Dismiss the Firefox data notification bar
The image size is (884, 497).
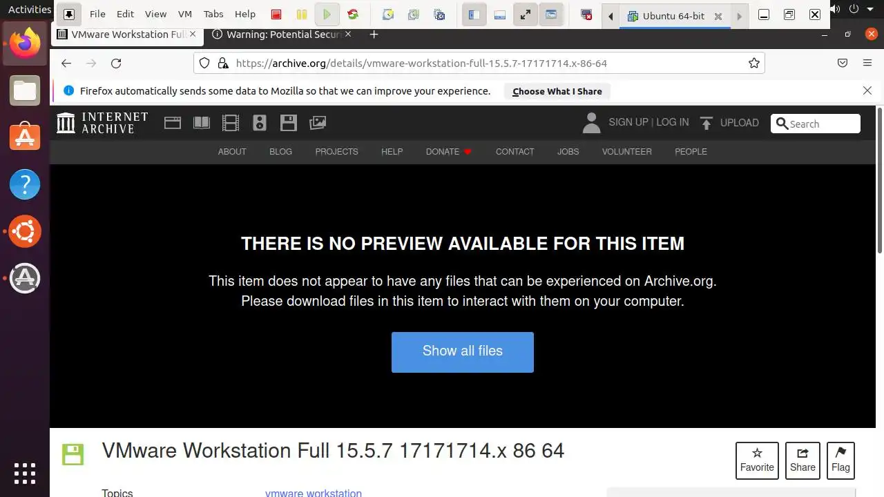click(867, 90)
